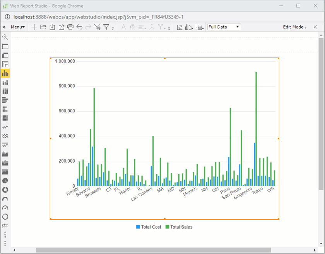Select the magic wand tool in sidebar
The image size is (325, 254).
pos(5,37)
